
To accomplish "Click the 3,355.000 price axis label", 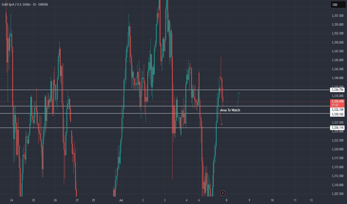I will click(x=337, y=24).
